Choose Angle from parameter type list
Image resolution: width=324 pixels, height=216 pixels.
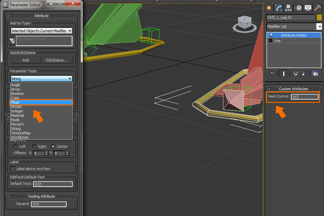[x=42, y=85]
